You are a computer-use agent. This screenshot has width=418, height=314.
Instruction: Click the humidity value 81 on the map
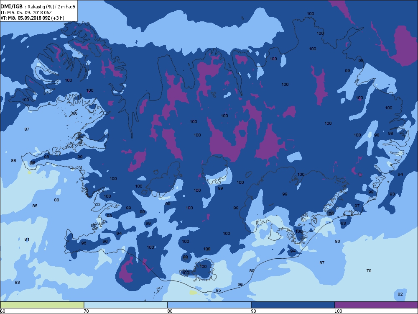click(27, 239)
